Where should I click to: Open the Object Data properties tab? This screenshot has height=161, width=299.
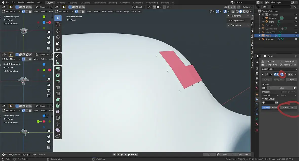pos(257,119)
